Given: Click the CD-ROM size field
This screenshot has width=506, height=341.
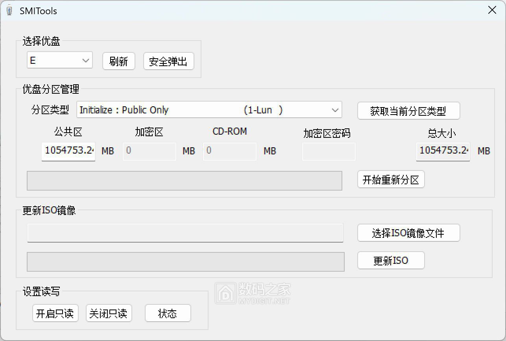Looking at the screenshot, I should pos(229,151).
